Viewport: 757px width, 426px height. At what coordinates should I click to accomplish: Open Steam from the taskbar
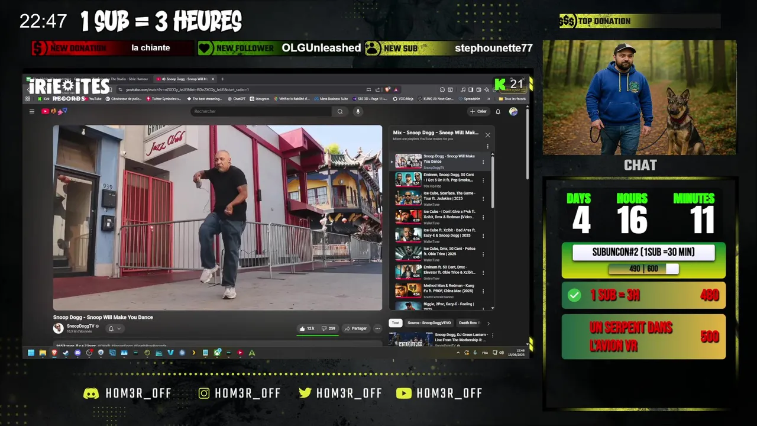pos(66,353)
